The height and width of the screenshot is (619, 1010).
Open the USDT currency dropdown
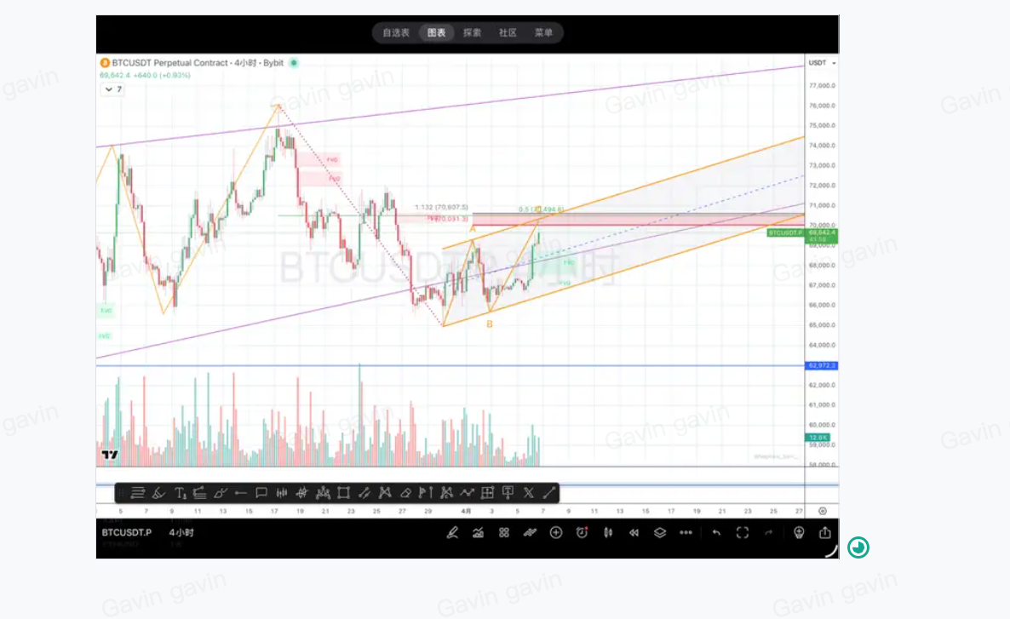click(x=822, y=63)
